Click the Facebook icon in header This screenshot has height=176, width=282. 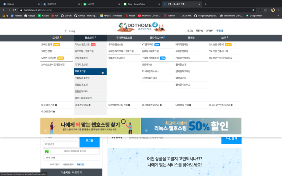(x=66, y=31)
